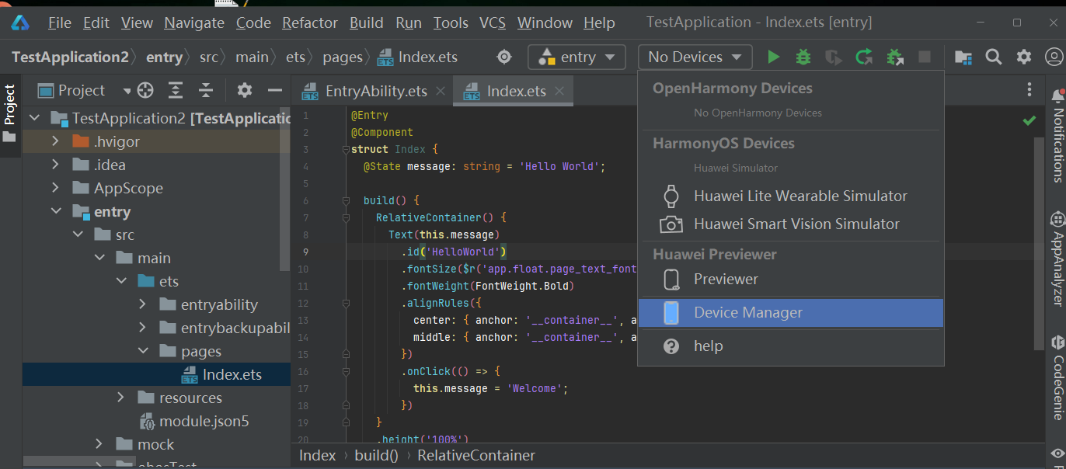Open the Build menu
The image size is (1066, 469).
coord(367,23)
